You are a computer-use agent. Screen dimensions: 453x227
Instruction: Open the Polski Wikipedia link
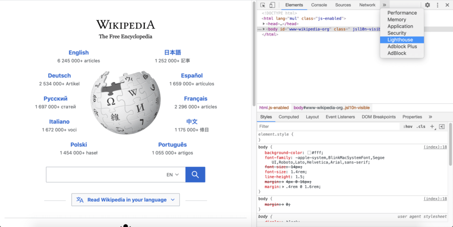pos(79,145)
